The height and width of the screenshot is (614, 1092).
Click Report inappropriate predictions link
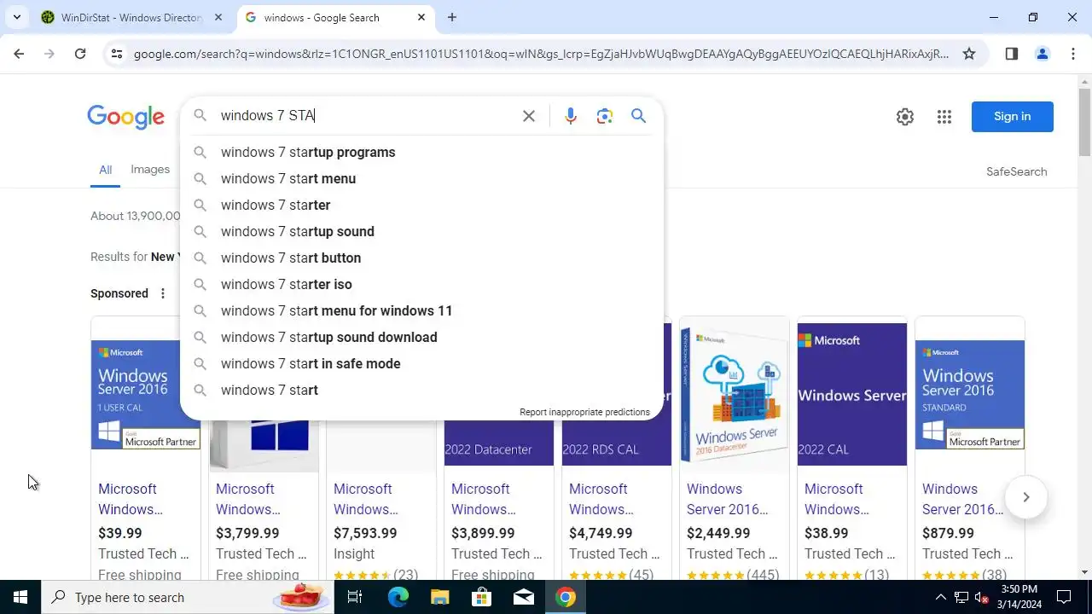tap(584, 412)
